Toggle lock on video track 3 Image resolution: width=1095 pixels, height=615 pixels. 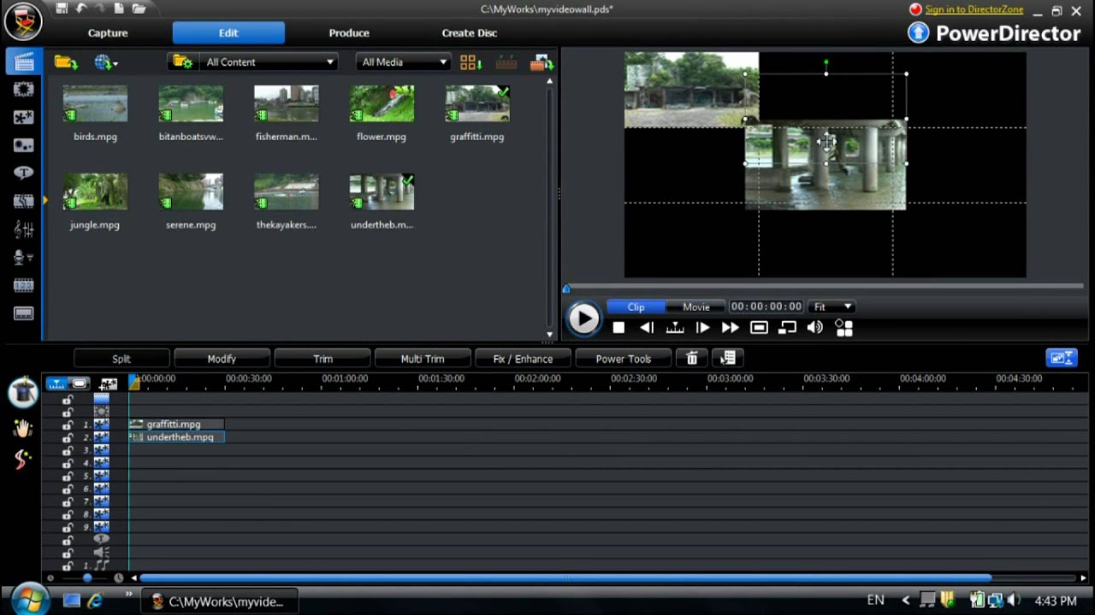(x=68, y=450)
